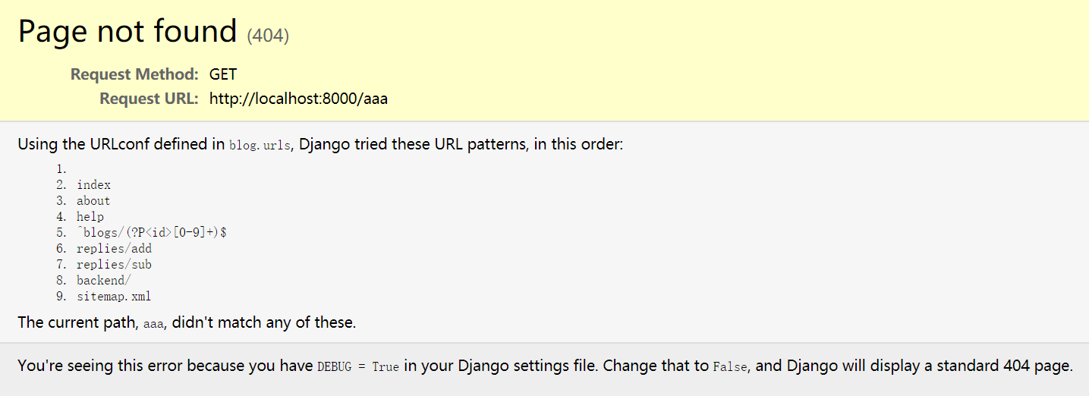Screen dimensions: 1089x396
Task: Click the "Request Method:" label
Action: click(134, 74)
